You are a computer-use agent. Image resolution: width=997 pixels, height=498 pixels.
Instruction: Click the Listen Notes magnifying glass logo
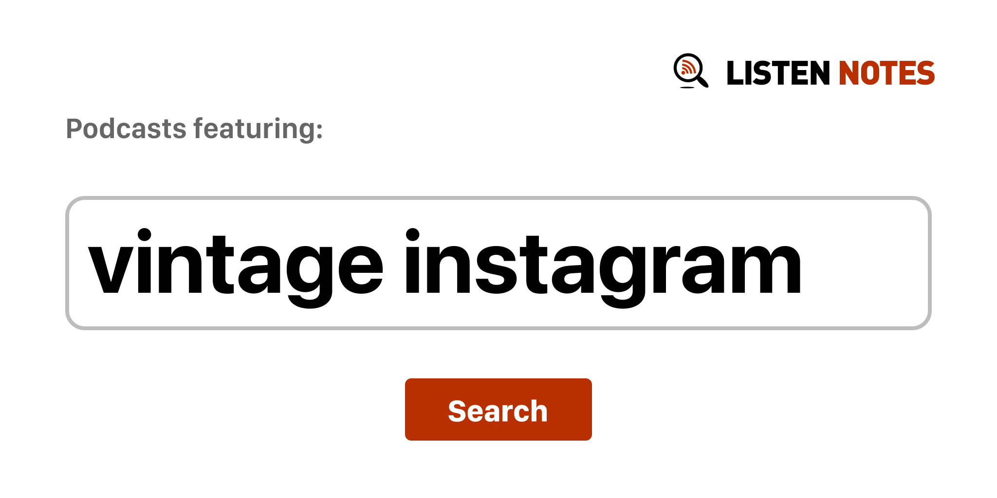point(691,71)
